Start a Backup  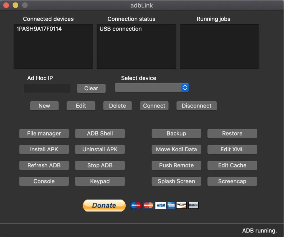[176, 133]
